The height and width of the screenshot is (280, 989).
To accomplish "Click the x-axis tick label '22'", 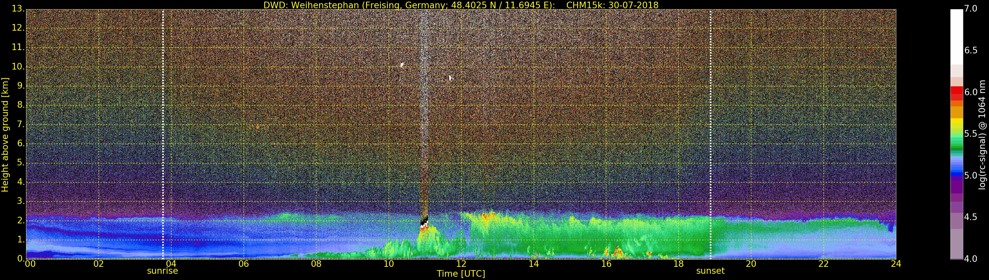I will pyautogui.click(x=824, y=264).
